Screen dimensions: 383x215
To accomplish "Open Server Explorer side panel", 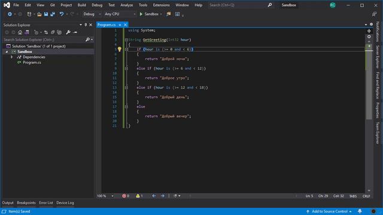I will [x=378, y=57].
